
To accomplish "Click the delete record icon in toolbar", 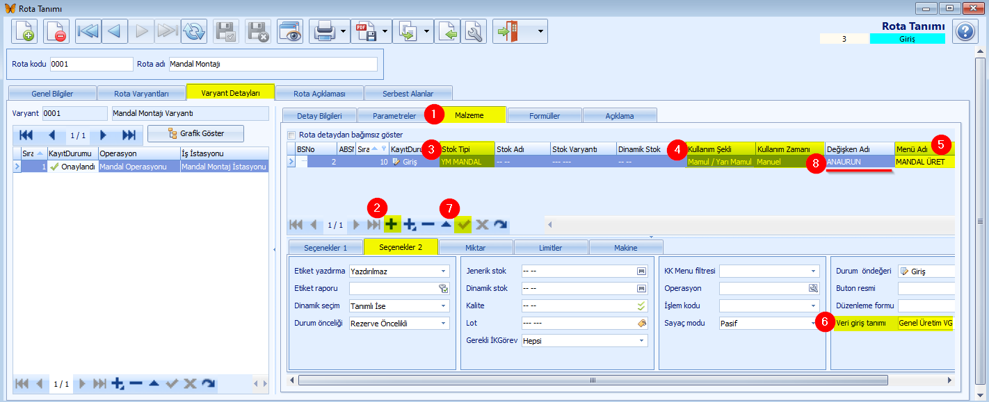I will pos(56,31).
